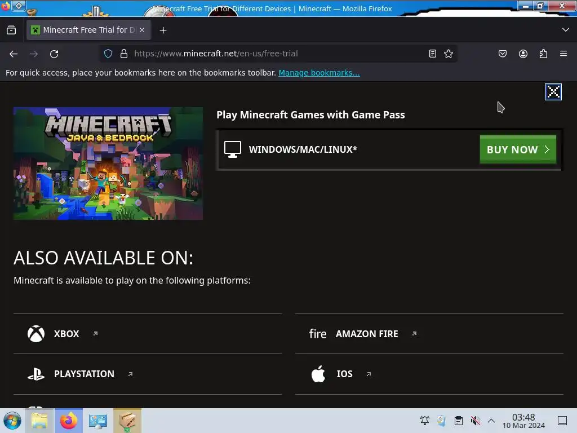Open the package installer taskbar icon
The image size is (577, 433).
[x=127, y=421]
